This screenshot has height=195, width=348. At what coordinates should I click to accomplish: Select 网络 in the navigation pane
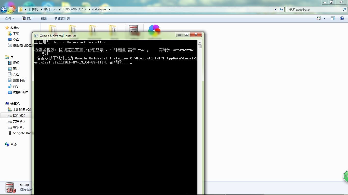[x=14, y=144]
